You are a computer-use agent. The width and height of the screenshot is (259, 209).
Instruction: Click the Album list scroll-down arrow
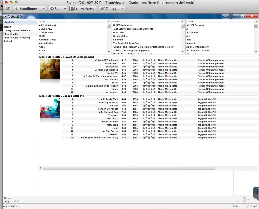tap(183, 52)
